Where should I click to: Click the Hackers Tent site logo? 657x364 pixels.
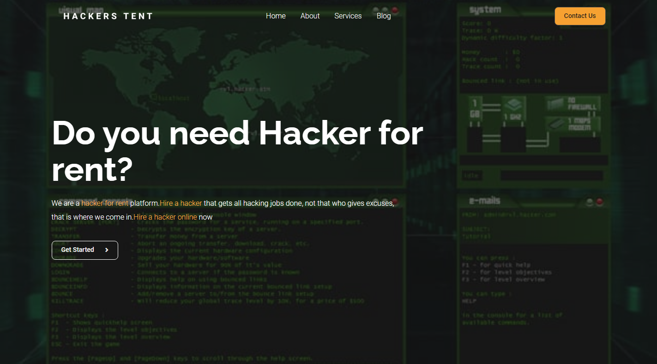(x=108, y=16)
